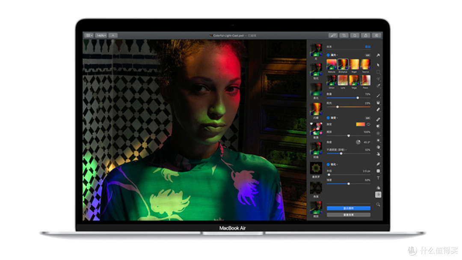Select the Repair bandage tool

click(378, 119)
